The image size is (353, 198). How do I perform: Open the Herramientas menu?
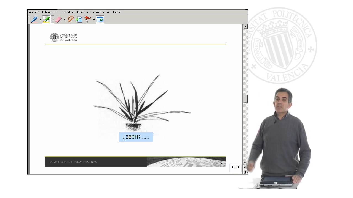click(100, 12)
